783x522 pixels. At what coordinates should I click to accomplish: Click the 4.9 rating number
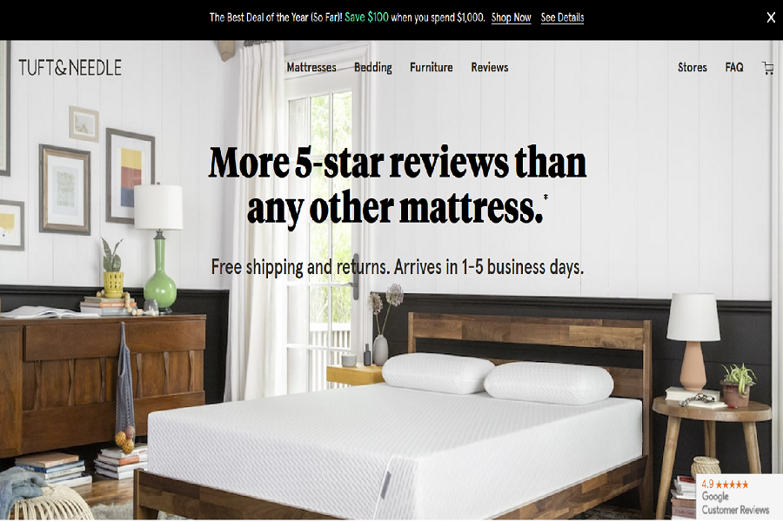[x=707, y=484]
